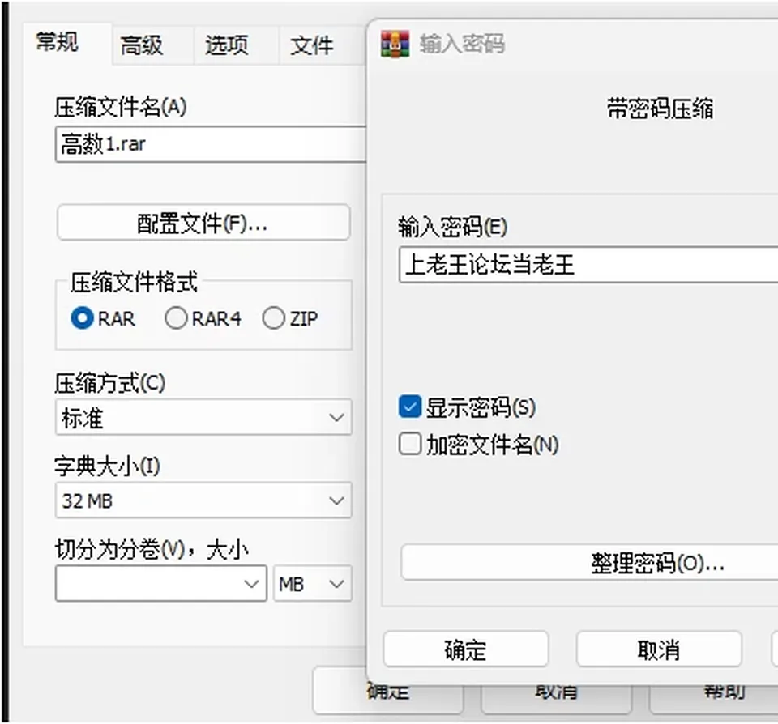Viewport: 778px width, 724px height.
Task: Select the RAR format radio button
Action: [82, 318]
